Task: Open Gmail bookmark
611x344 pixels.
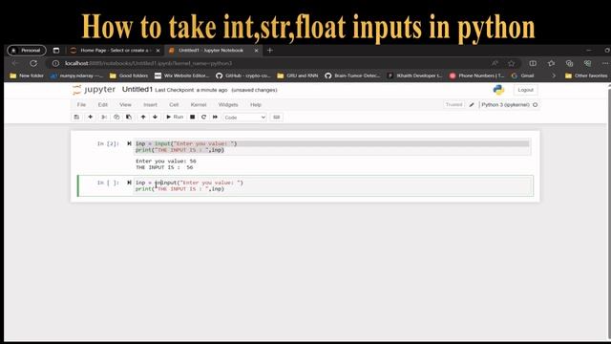Action: [x=522, y=75]
